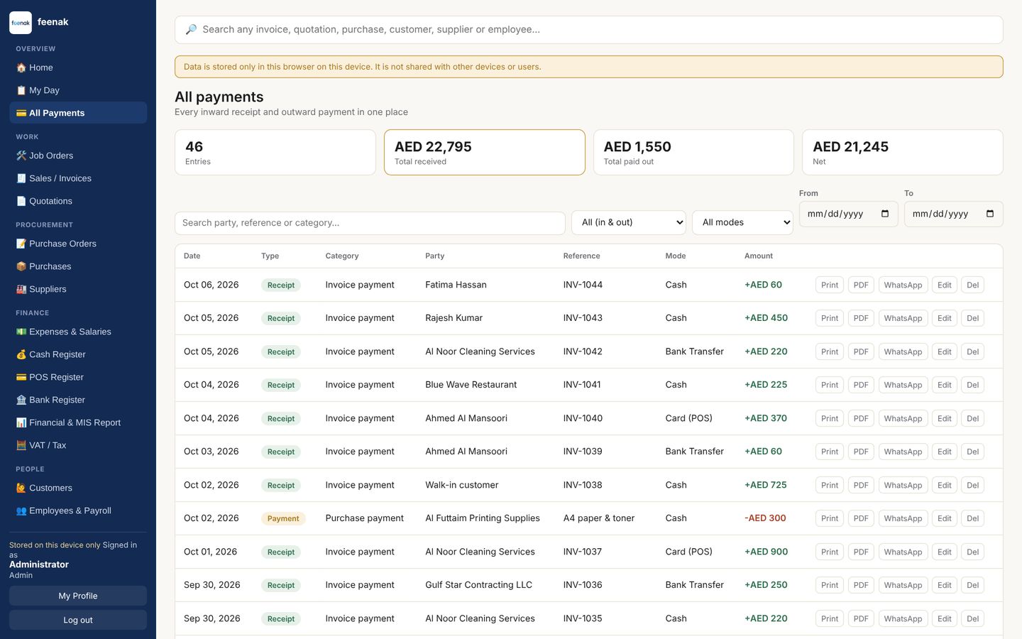1022x639 pixels.
Task: Print the INV-1039 receipt
Action: click(830, 452)
